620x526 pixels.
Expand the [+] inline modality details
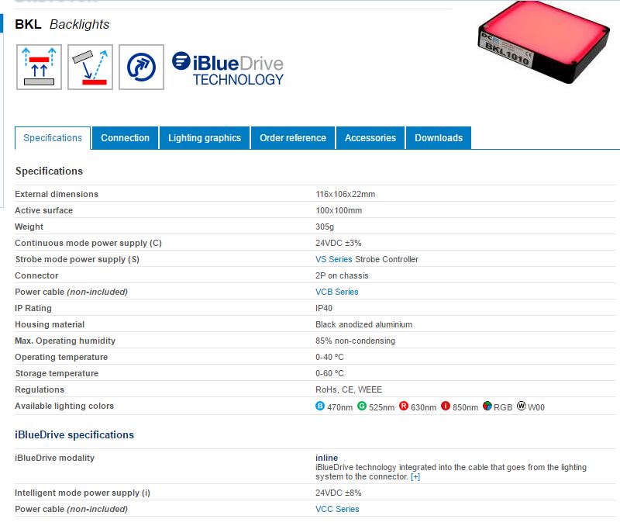point(415,477)
